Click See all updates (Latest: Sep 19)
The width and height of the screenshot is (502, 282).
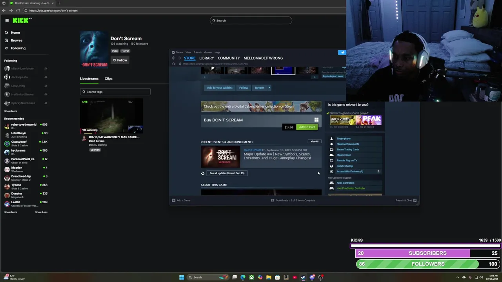pyautogui.click(x=227, y=173)
